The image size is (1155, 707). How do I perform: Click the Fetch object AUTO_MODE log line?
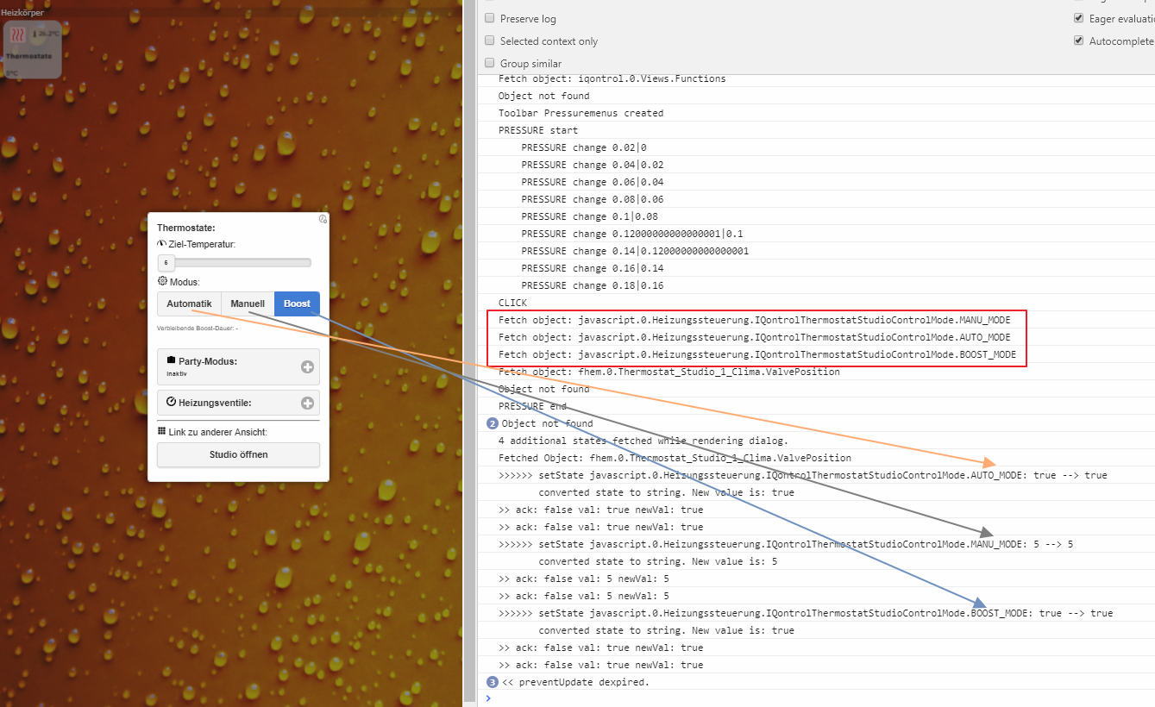click(x=754, y=337)
